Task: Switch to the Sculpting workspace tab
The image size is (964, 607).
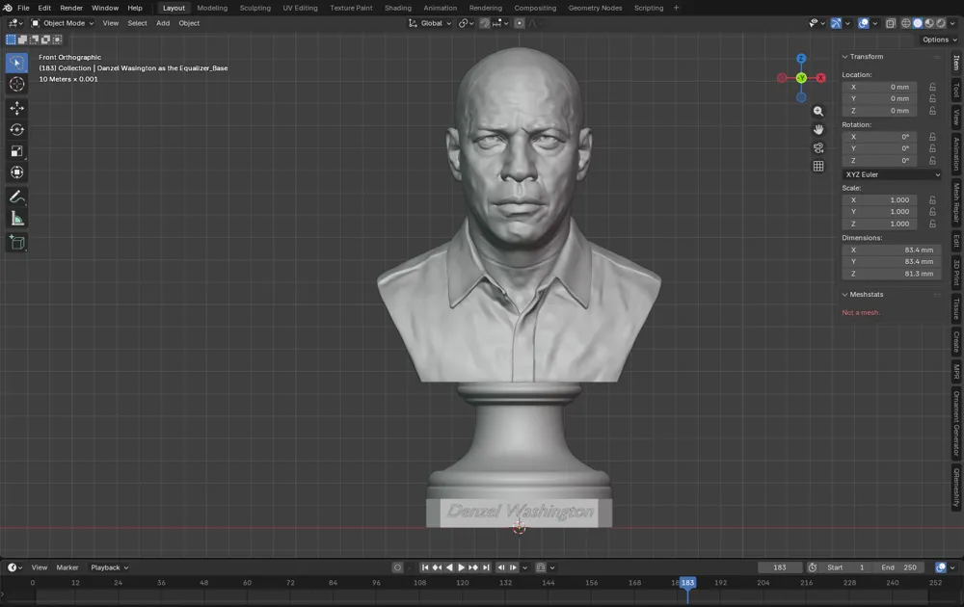Action: pos(255,8)
